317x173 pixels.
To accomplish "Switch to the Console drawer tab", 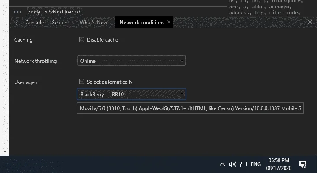I will pyautogui.click(x=34, y=23).
